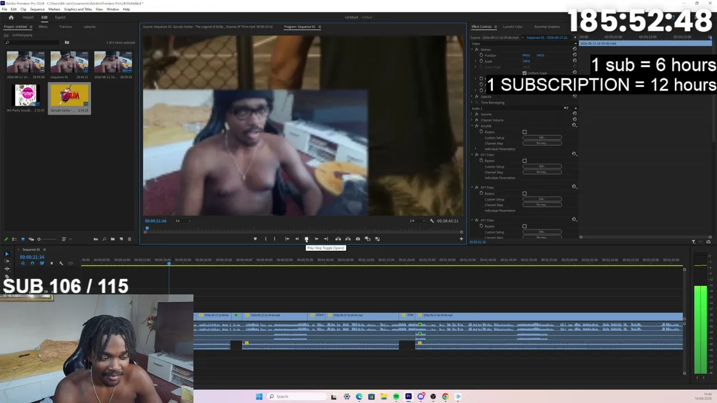The height and width of the screenshot is (403, 717).
Task: Click the Go to Out point button
Action: (x=326, y=239)
